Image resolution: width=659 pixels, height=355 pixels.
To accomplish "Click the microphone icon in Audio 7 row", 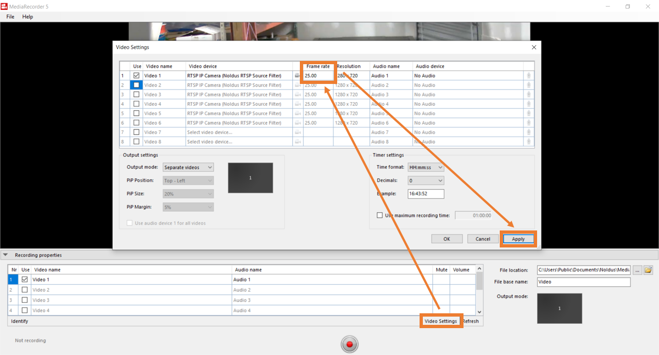I will point(529,132).
